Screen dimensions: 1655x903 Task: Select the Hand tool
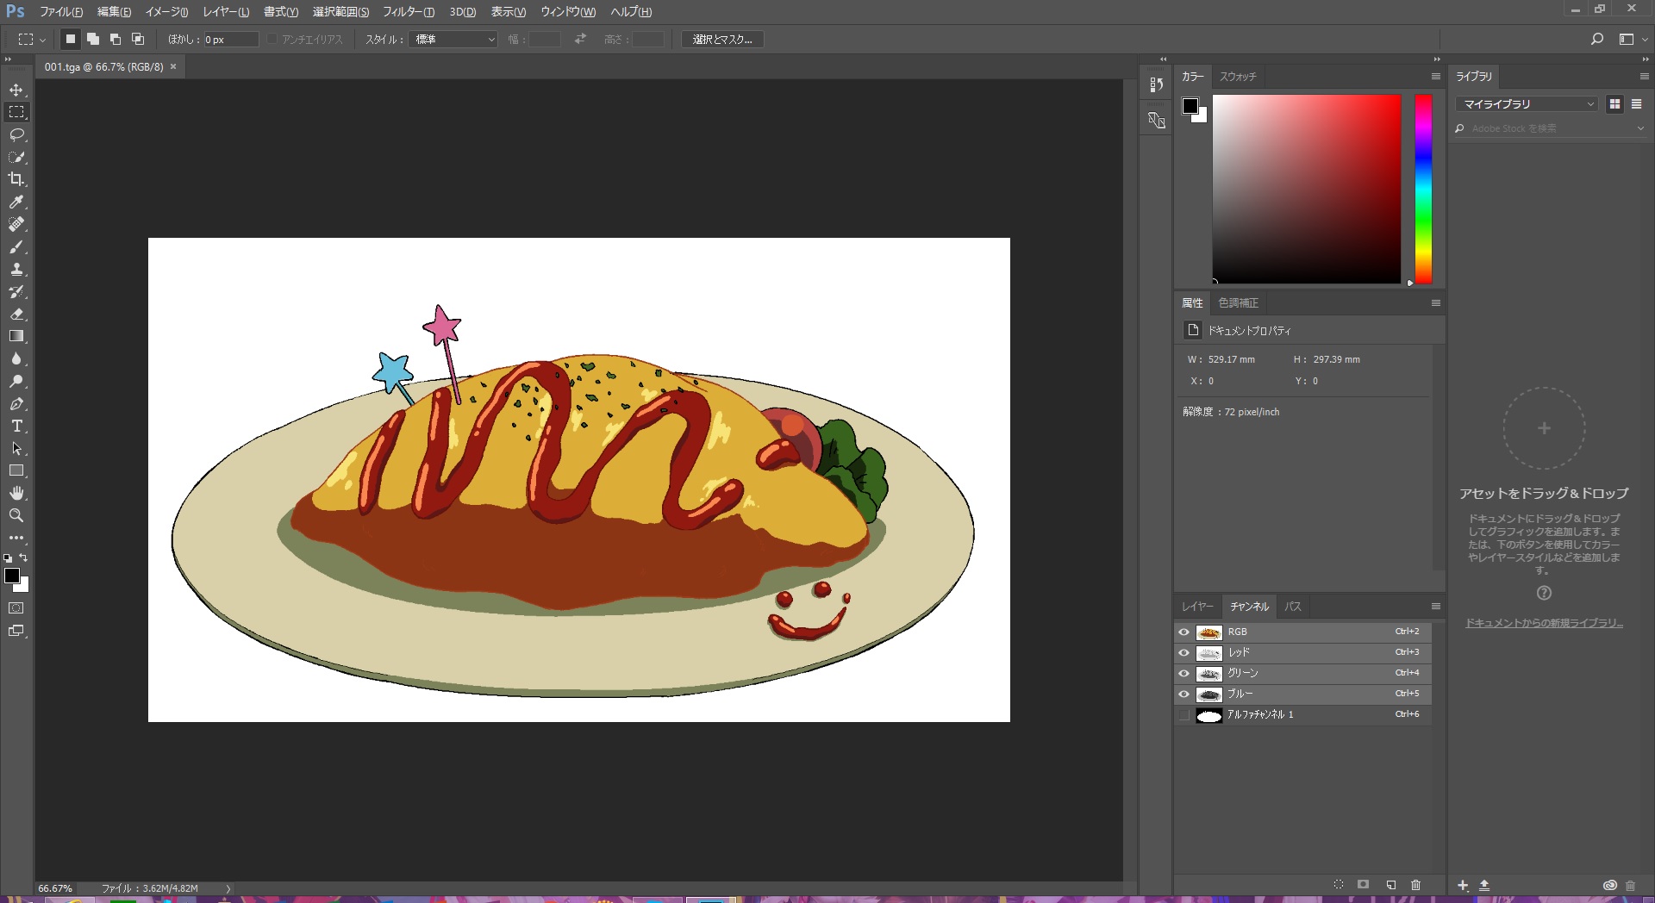coord(16,493)
